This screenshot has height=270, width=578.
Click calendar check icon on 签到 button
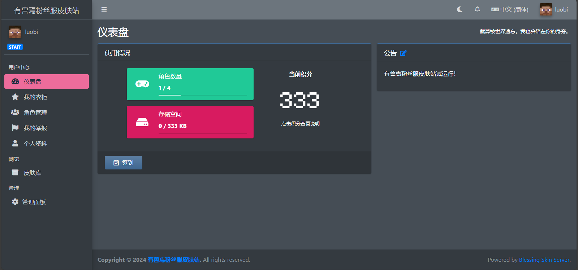(x=116, y=163)
